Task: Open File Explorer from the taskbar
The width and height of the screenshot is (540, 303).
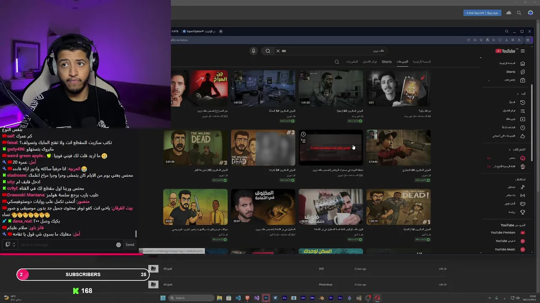Action: coord(219,298)
